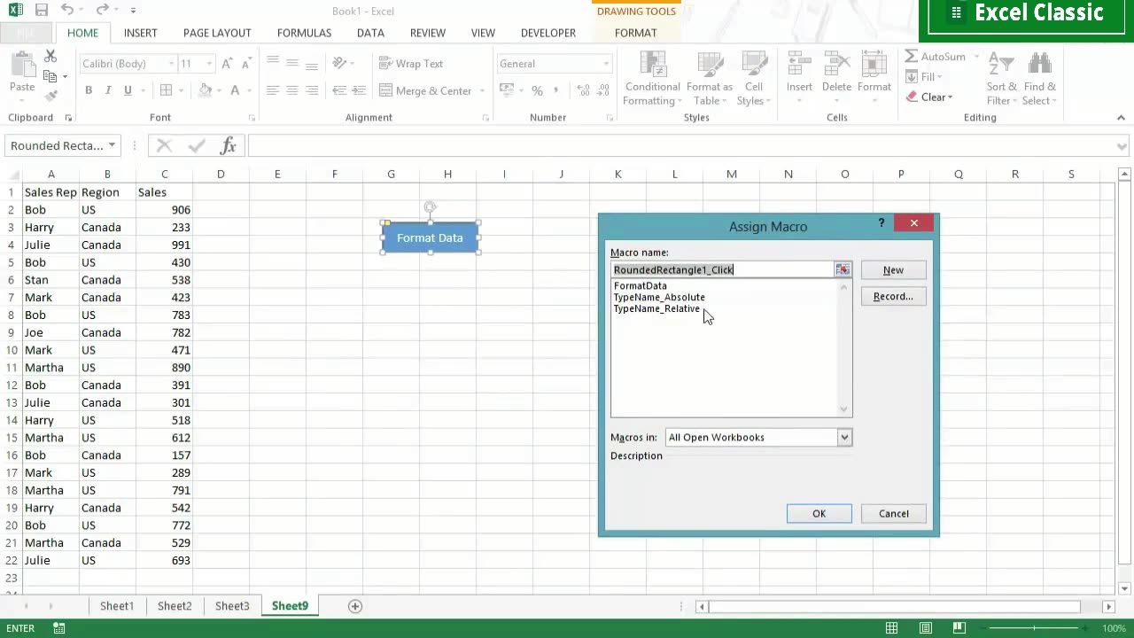This screenshot has height=638, width=1134.
Task: Click Decrease Indent icon
Action: pos(339,90)
